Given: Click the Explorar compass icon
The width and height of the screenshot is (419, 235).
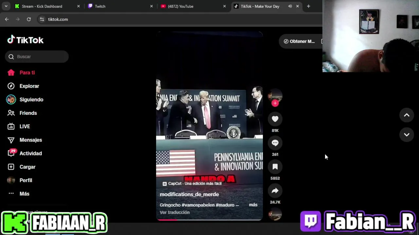Looking at the screenshot, I should (11, 86).
